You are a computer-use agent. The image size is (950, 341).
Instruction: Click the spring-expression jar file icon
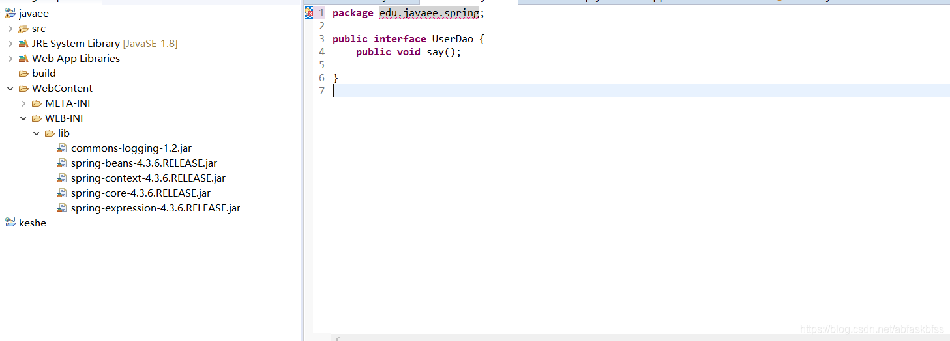coord(62,208)
